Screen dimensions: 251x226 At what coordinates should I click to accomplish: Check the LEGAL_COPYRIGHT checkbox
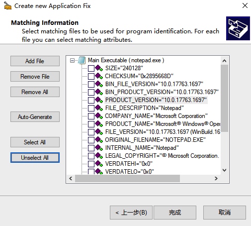coord(91,156)
